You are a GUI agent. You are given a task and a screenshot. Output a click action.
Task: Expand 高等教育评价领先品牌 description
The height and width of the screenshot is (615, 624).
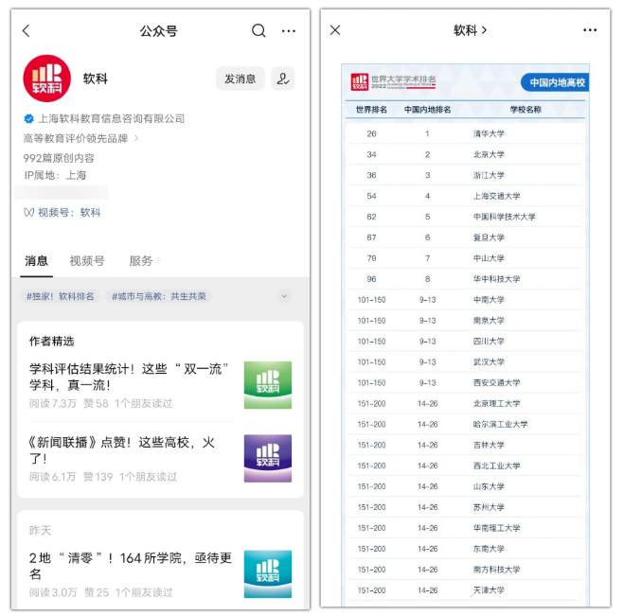click(80, 138)
